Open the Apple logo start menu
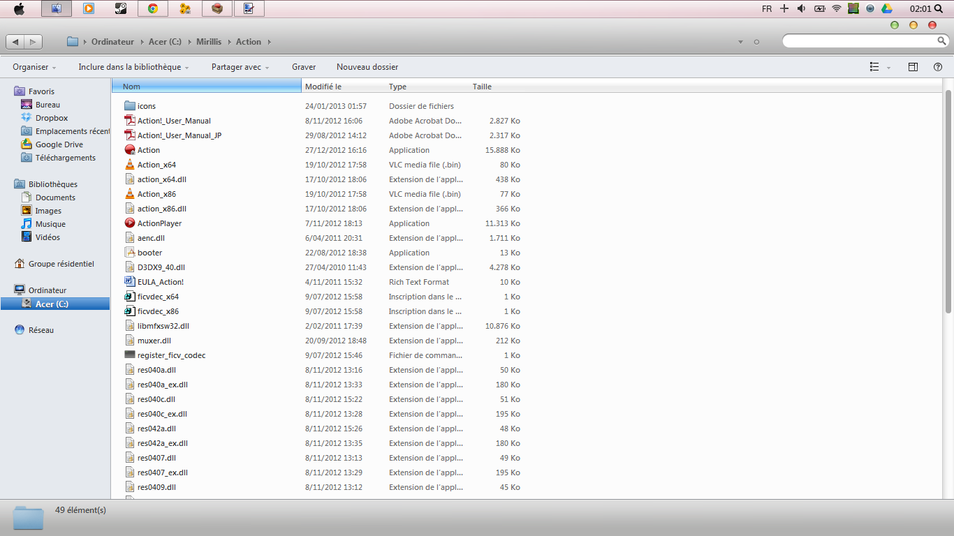954x536 pixels. [x=19, y=9]
